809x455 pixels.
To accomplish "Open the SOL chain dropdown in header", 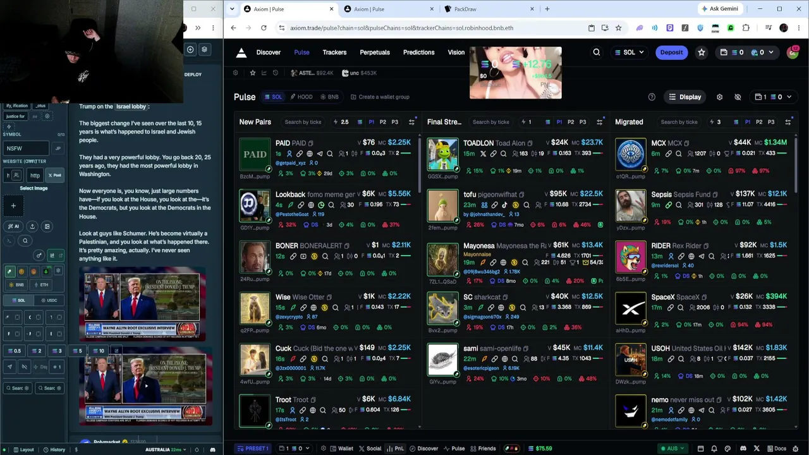I will [x=629, y=52].
